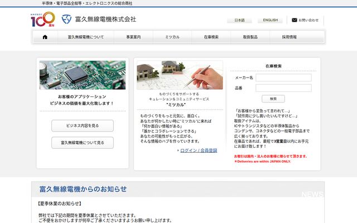Image resolution: width=357 pixels, height=223 pixels.
Task: Click the 富久無線電機株式会社 company logo
Action: click(99, 20)
